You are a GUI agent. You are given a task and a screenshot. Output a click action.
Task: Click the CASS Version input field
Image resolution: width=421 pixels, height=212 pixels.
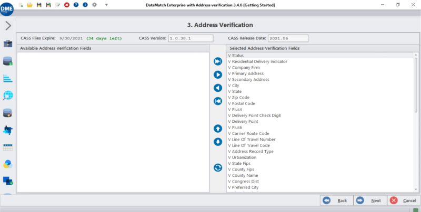coord(191,38)
